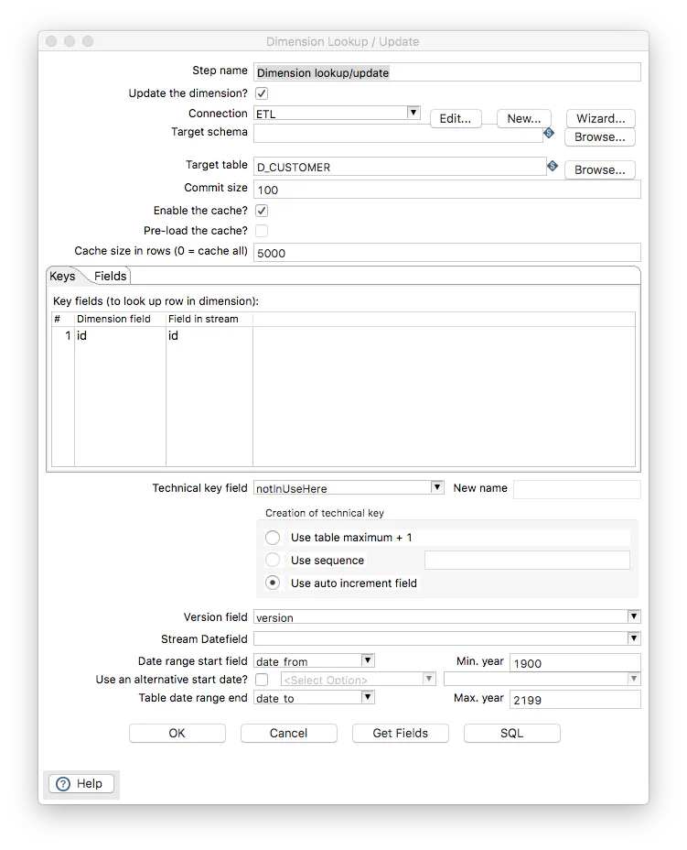Click the New... connection button
Screen dimensions: 687x850
[x=523, y=119]
